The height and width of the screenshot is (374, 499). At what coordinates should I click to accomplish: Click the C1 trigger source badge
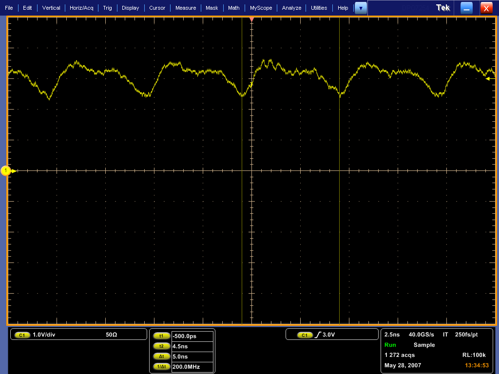[305, 335]
